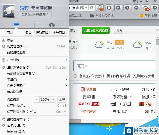The height and width of the screenshot is (135, 159).
Task: Open the game controller icon with 9+ badge
Action: (146, 8)
